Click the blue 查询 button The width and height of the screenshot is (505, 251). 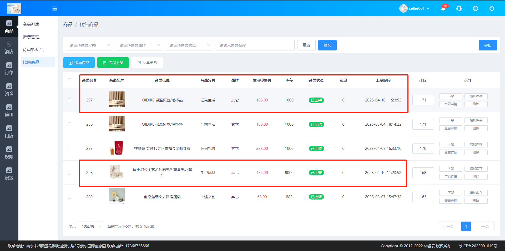pyautogui.click(x=327, y=45)
